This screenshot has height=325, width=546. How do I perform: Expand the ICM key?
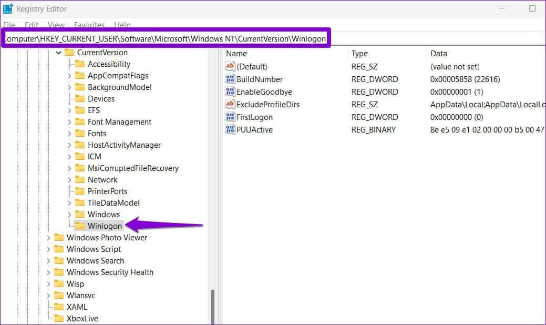(69, 157)
